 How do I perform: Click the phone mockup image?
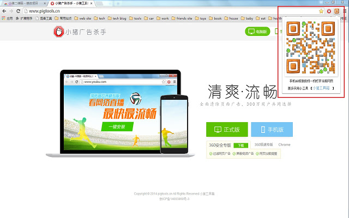tap(174, 124)
